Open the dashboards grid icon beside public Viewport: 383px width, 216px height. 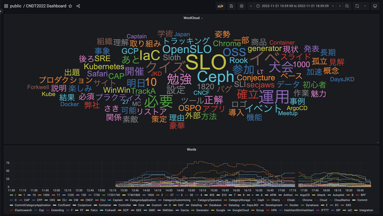click(5, 6)
